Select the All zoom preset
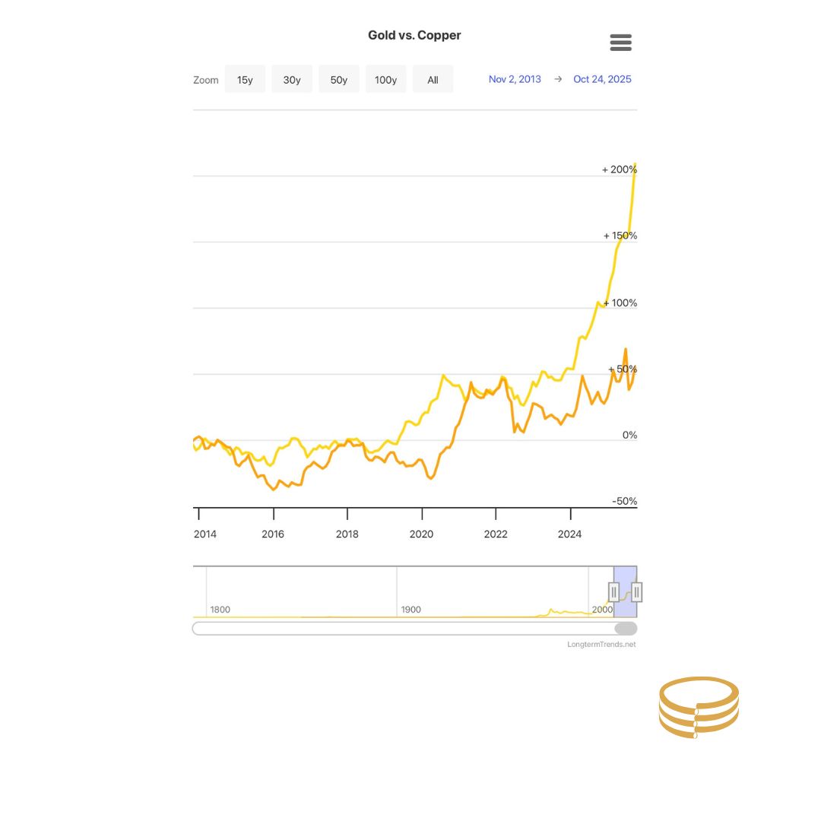 (433, 79)
